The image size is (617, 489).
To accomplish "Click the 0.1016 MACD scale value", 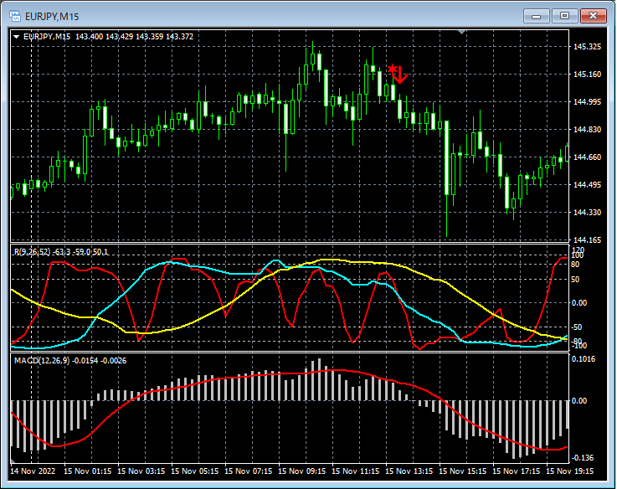I will pyautogui.click(x=584, y=359).
